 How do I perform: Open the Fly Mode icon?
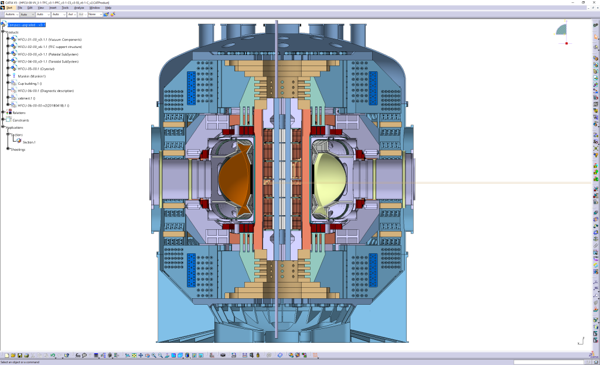coord(128,354)
